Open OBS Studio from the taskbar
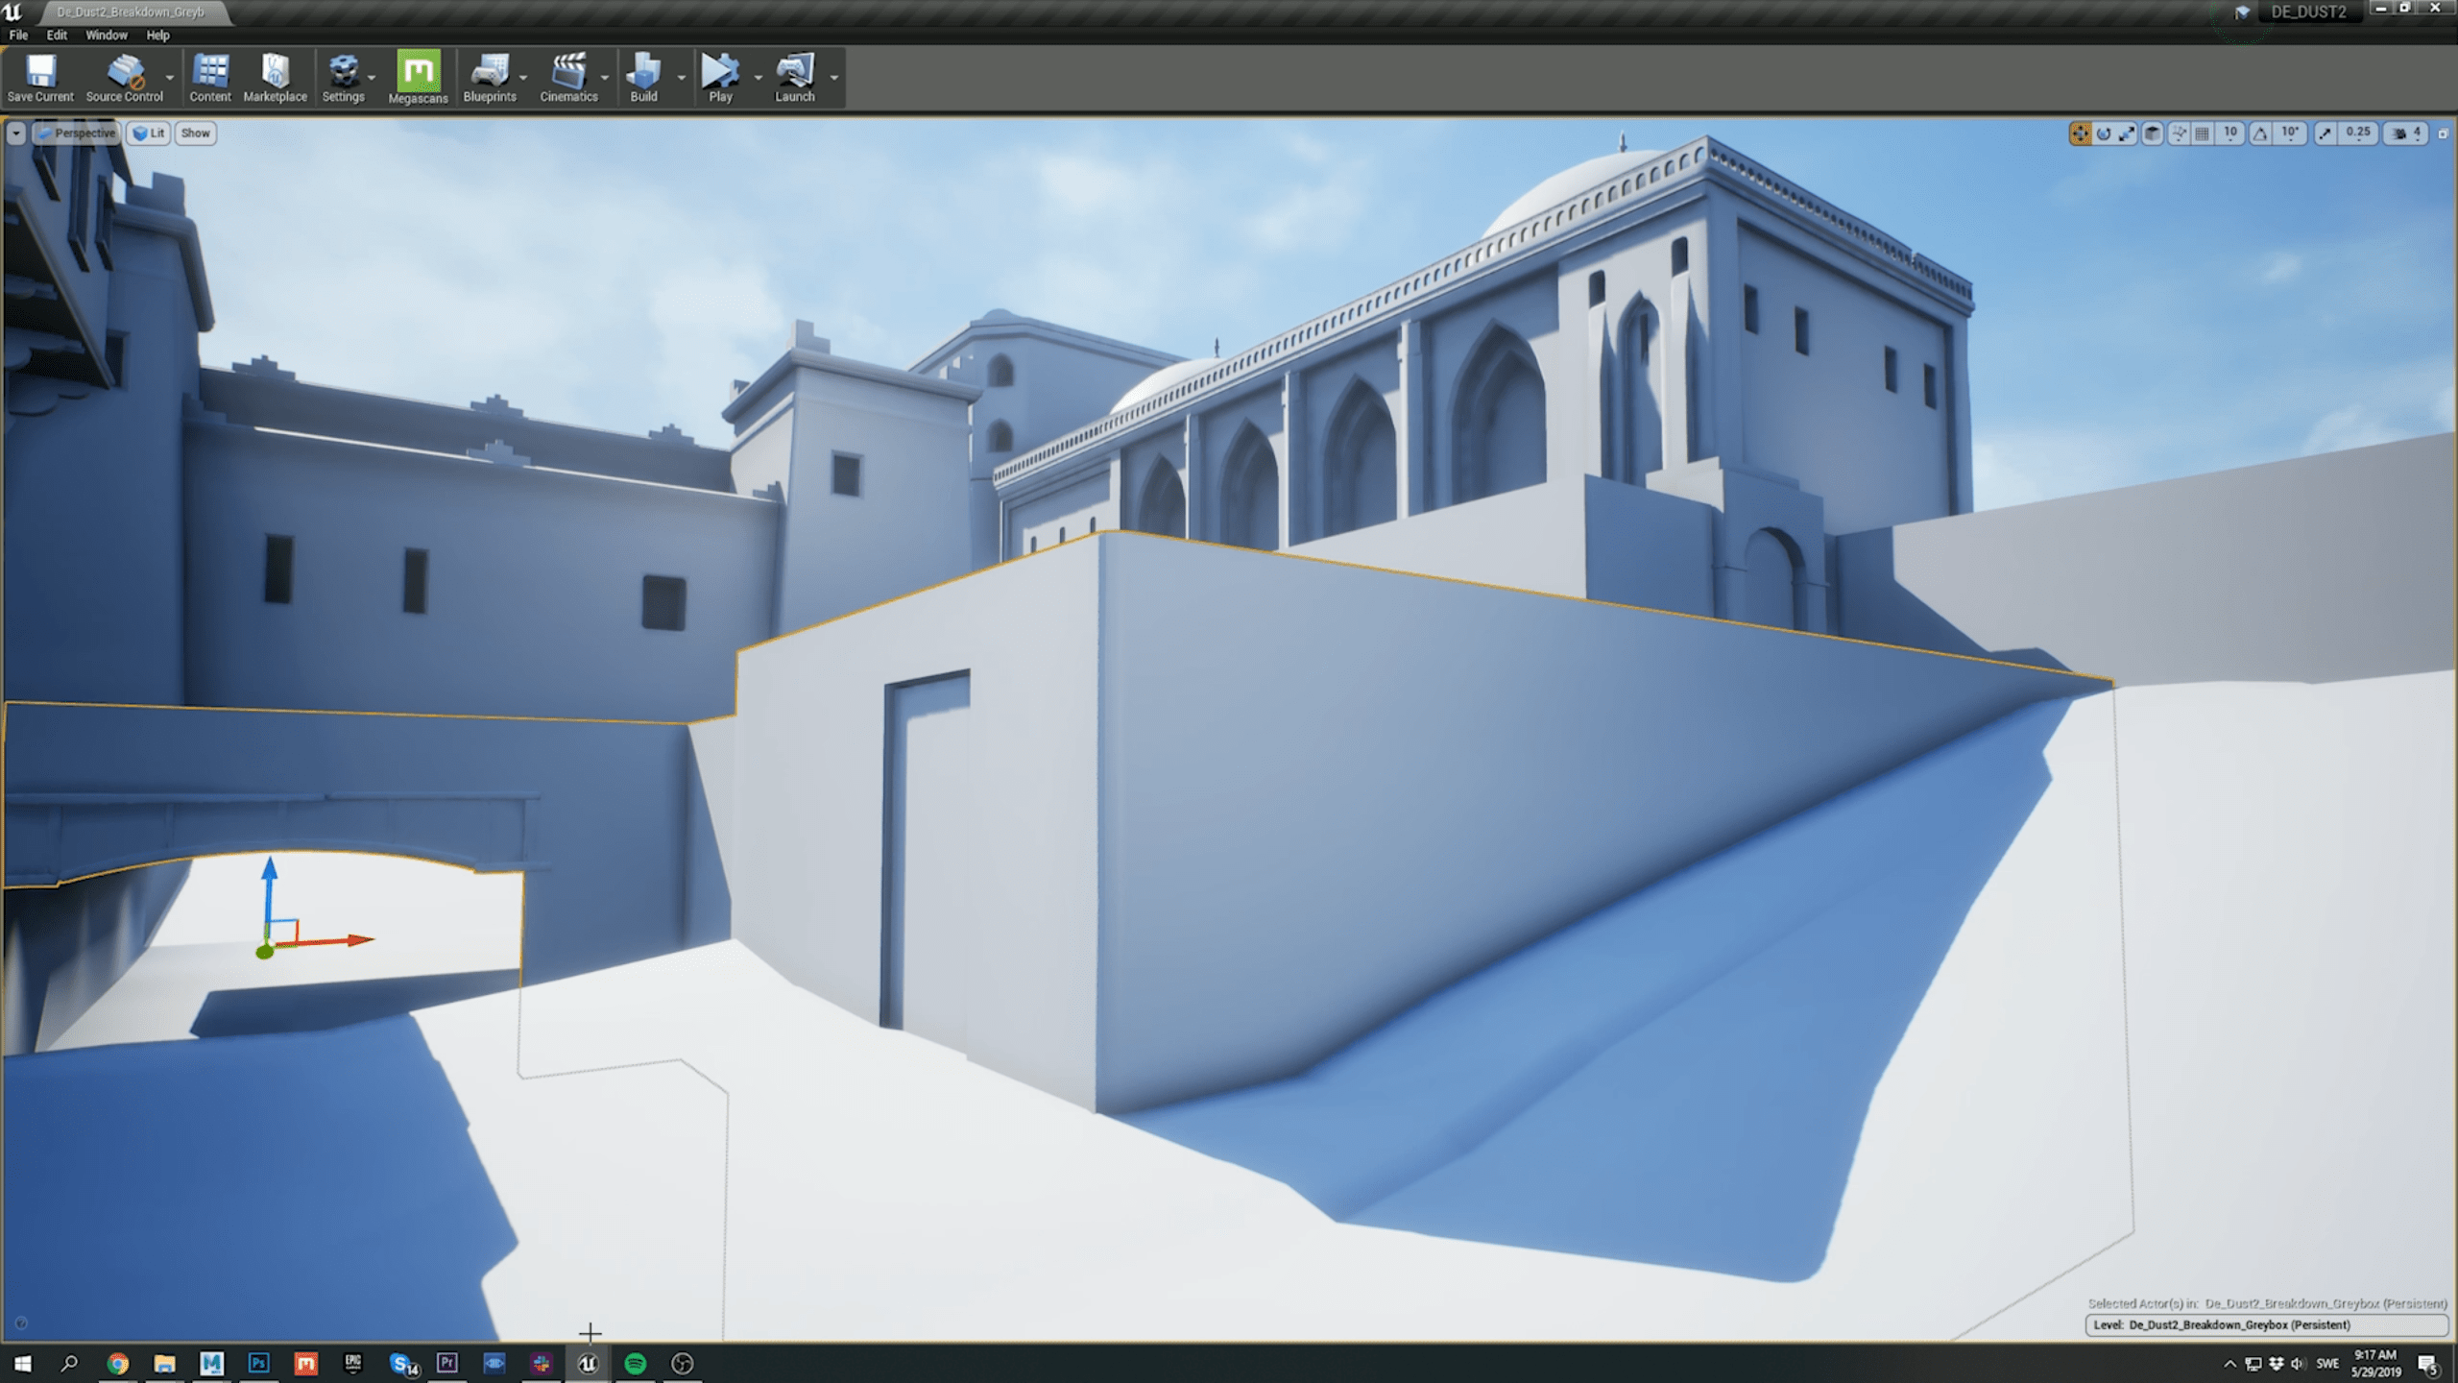Viewport: 2458px width, 1383px height. click(x=682, y=1363)
